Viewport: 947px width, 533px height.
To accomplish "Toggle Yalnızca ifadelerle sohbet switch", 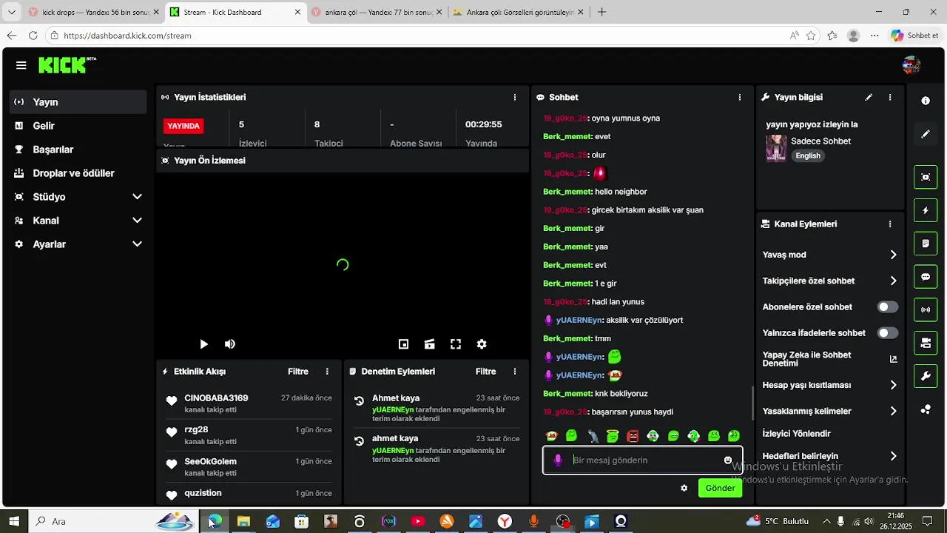I will tap(888, 333).
